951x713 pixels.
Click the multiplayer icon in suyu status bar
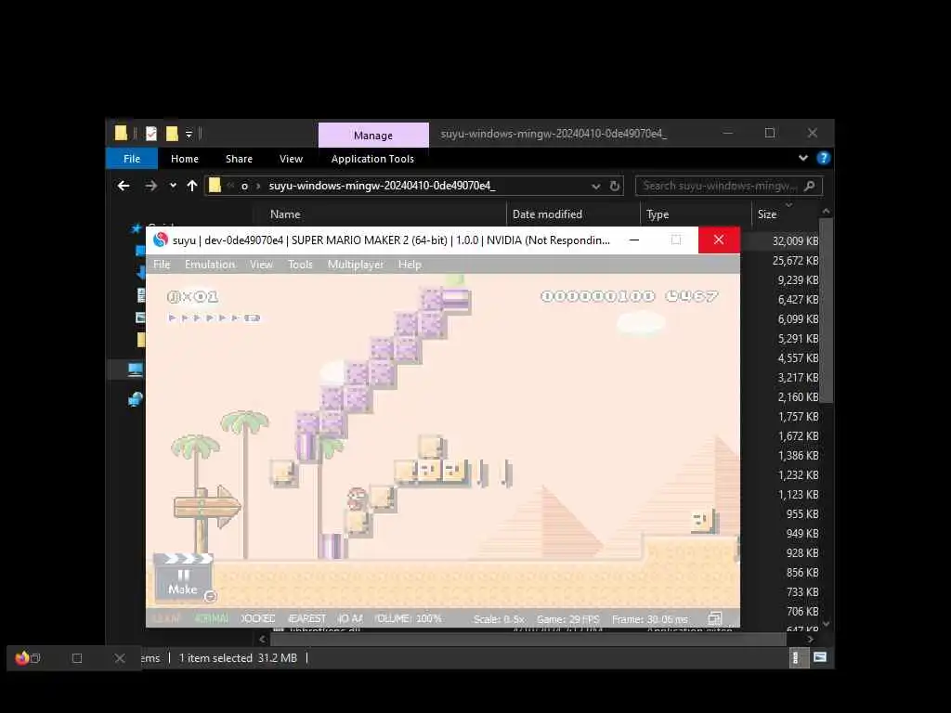tap(715, 617)
